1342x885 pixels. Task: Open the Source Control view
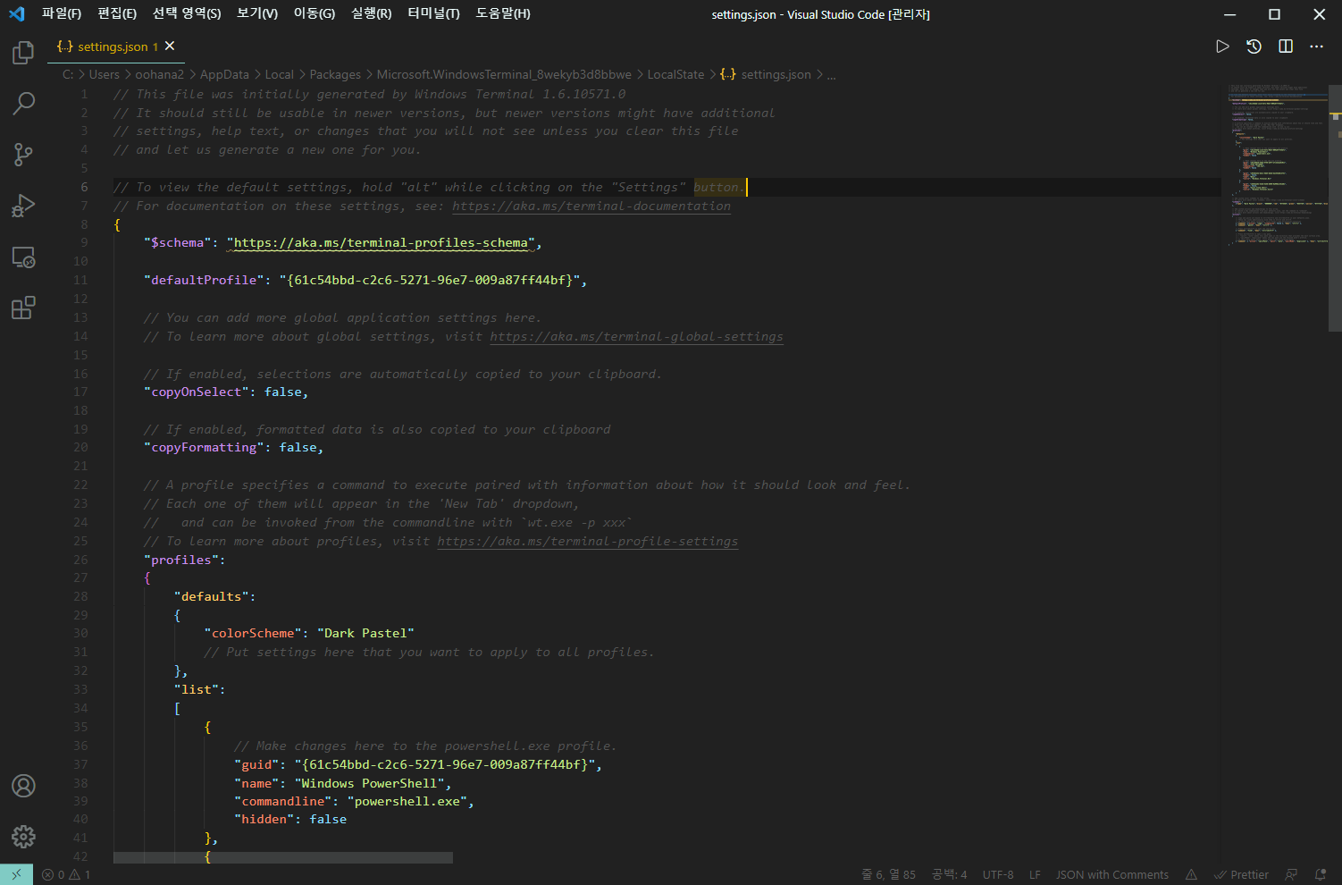click(23, 155)
